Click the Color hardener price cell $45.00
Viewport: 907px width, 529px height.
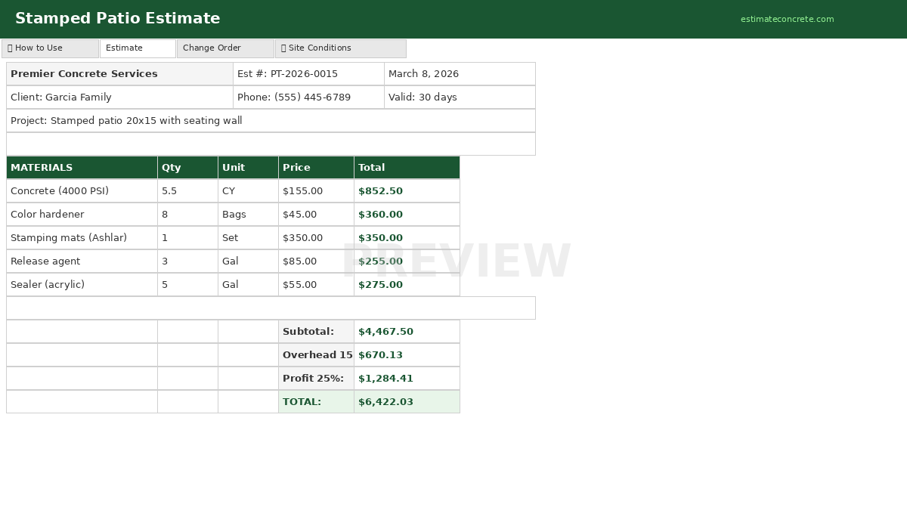pyautogui.click(x=315, y=215)
